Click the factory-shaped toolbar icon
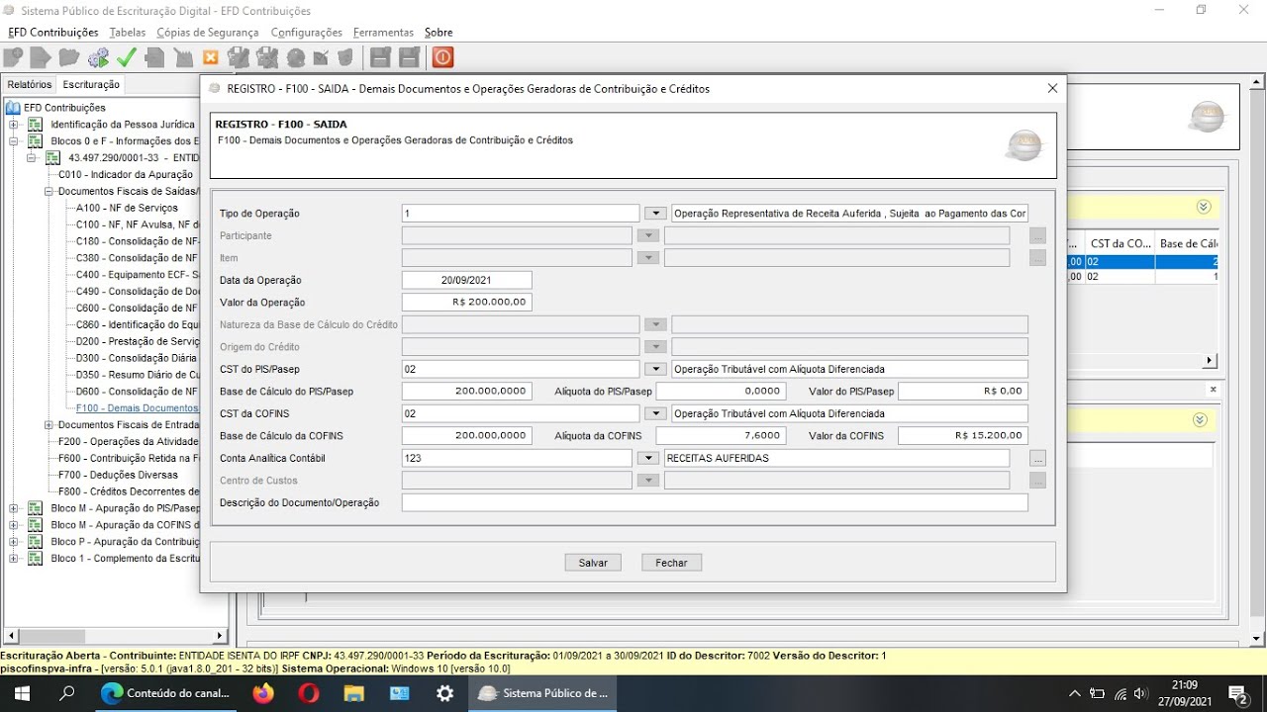Screen dimensions: 1267x712 pos(183,57)
